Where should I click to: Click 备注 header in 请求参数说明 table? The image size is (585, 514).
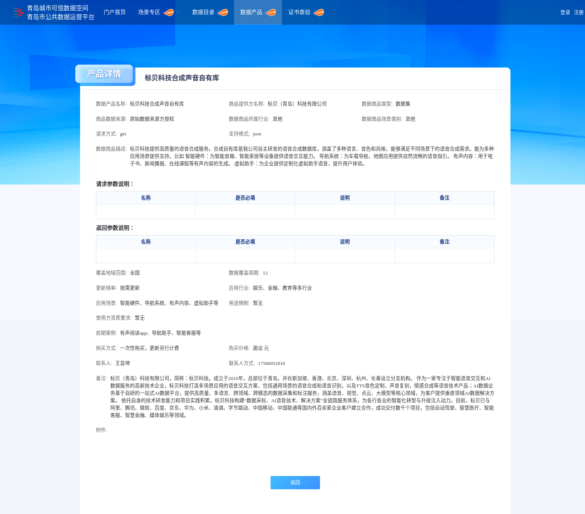[444, 198]
